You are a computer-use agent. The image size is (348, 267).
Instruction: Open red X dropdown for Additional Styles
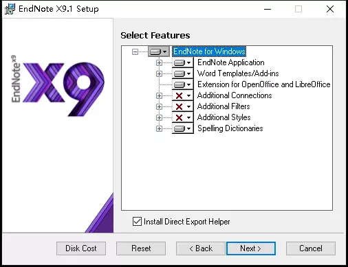(x=183, y=117)
